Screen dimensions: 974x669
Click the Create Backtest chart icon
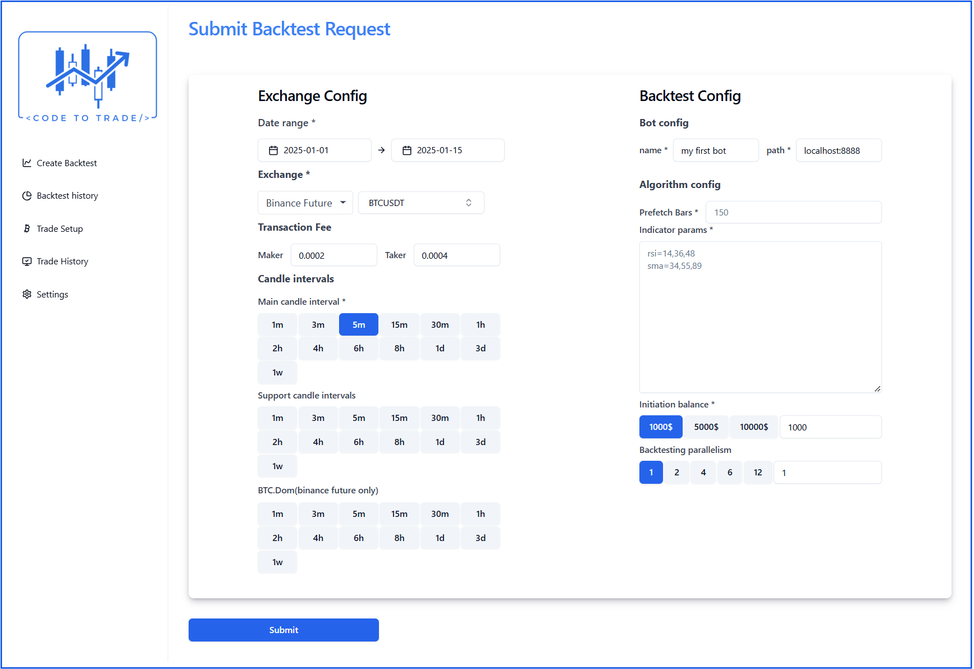26,163
